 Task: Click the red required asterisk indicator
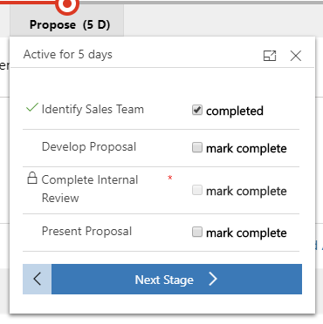pyautogui.click(x=170, y=178)
